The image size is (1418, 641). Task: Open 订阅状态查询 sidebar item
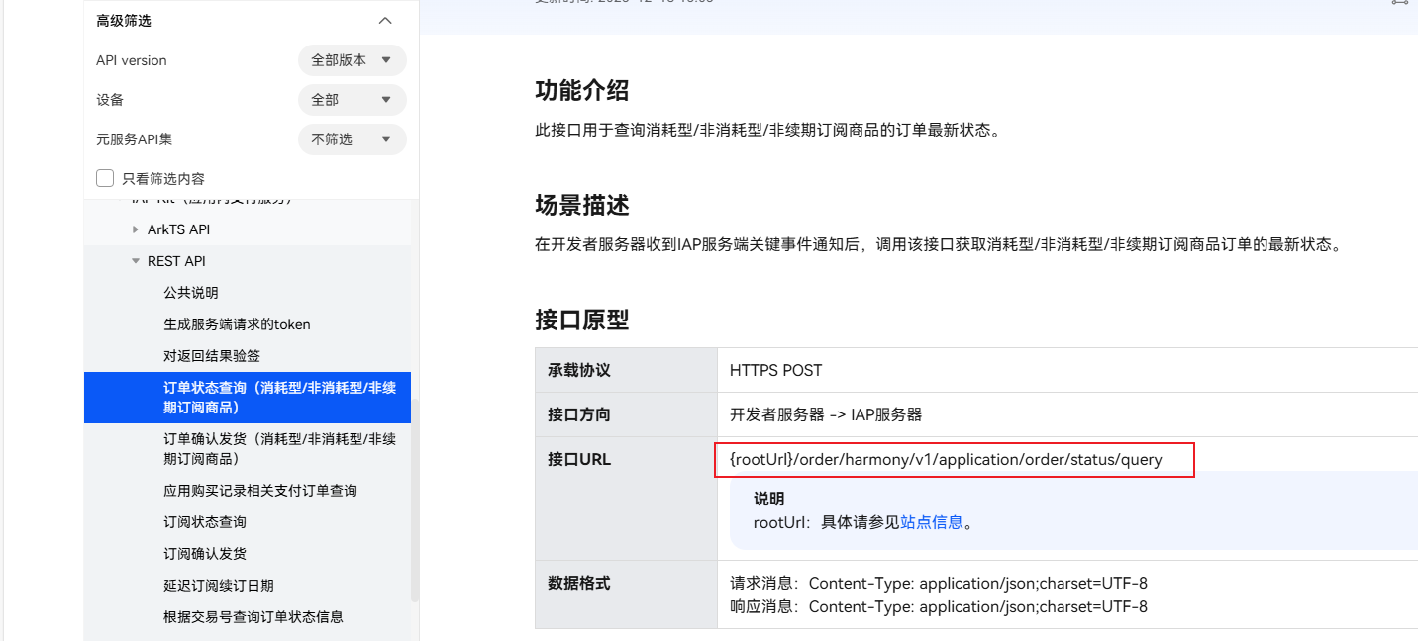[x=205, y=522]
